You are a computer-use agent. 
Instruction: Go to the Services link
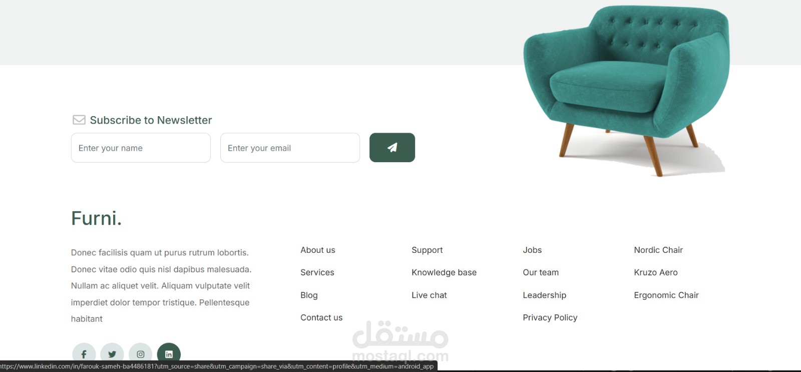(317, 272)
